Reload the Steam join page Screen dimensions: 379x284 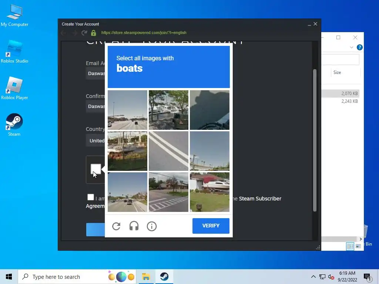coord(84,33)
